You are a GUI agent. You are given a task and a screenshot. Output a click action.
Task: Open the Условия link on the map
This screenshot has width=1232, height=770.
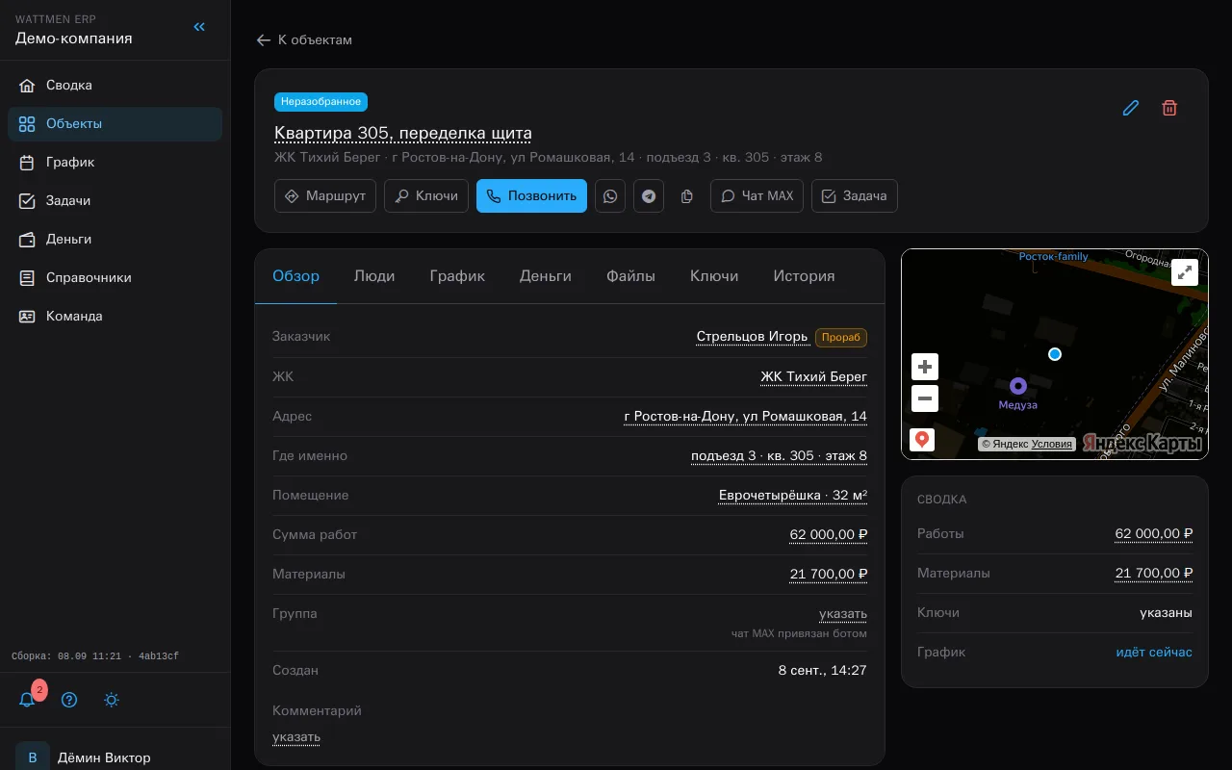pyautogui.click(x=1052, y=445)
